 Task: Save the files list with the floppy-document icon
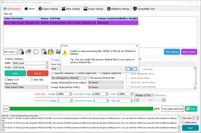(x=44, y=52)
